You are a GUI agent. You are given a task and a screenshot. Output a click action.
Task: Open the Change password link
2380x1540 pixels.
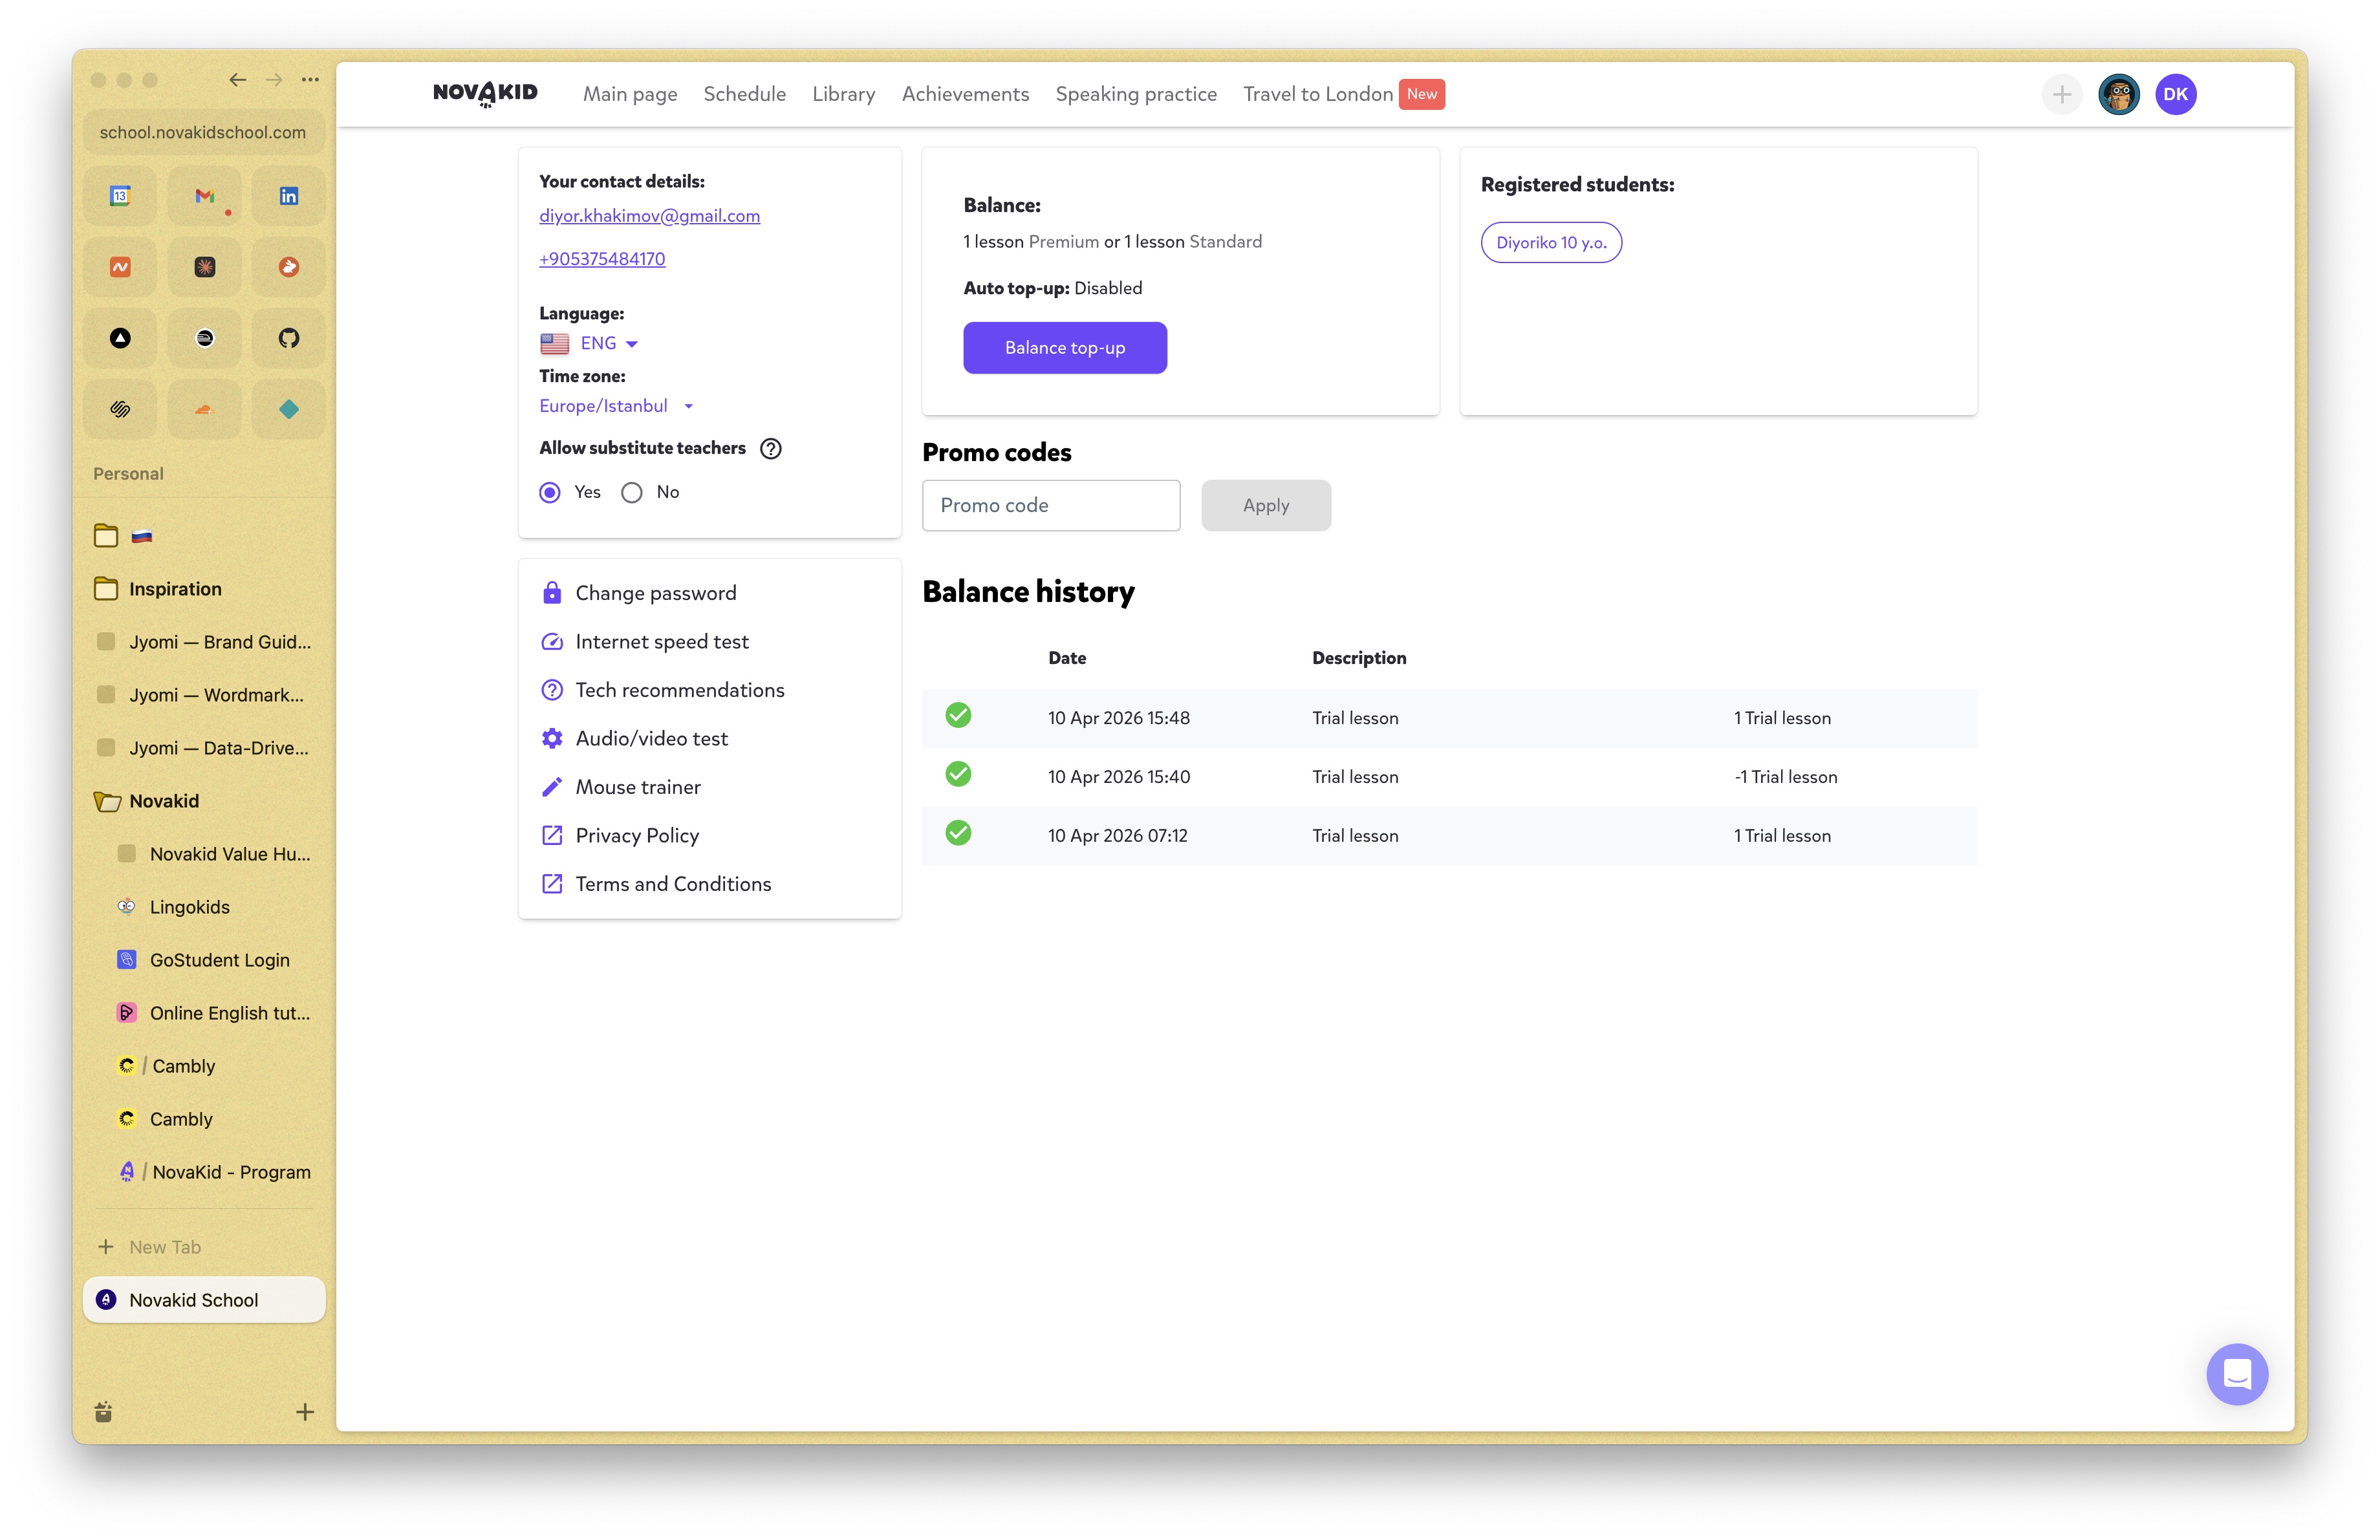(x=655, y=593)
